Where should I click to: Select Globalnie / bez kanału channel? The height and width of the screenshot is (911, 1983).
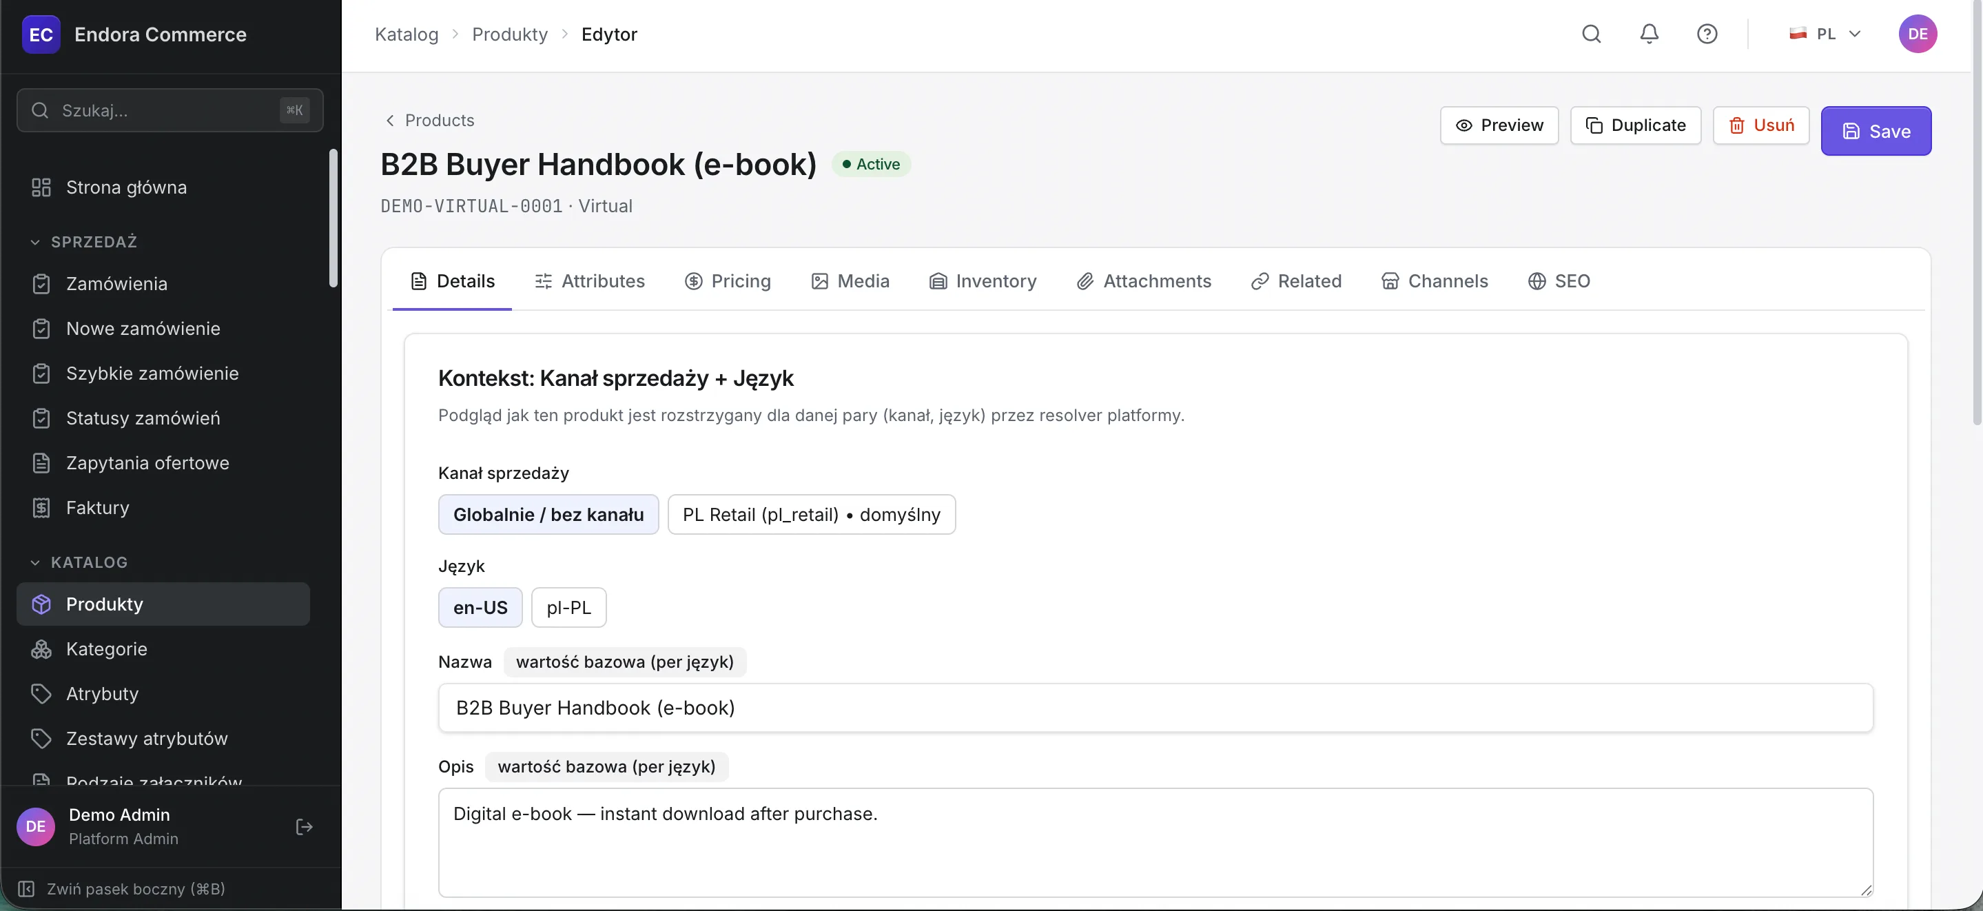[548, 514]
